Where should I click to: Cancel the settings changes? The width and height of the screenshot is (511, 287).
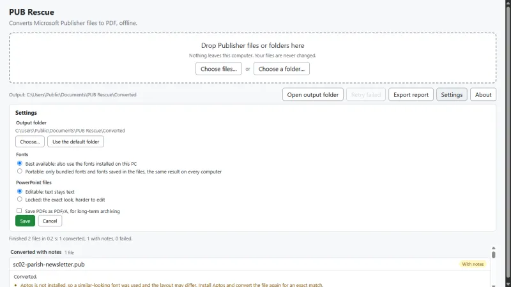pos(50,221)
